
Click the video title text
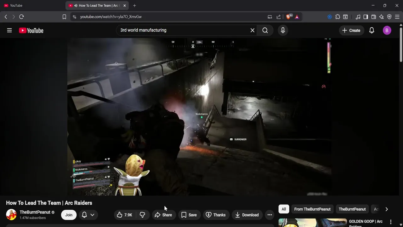49,203
